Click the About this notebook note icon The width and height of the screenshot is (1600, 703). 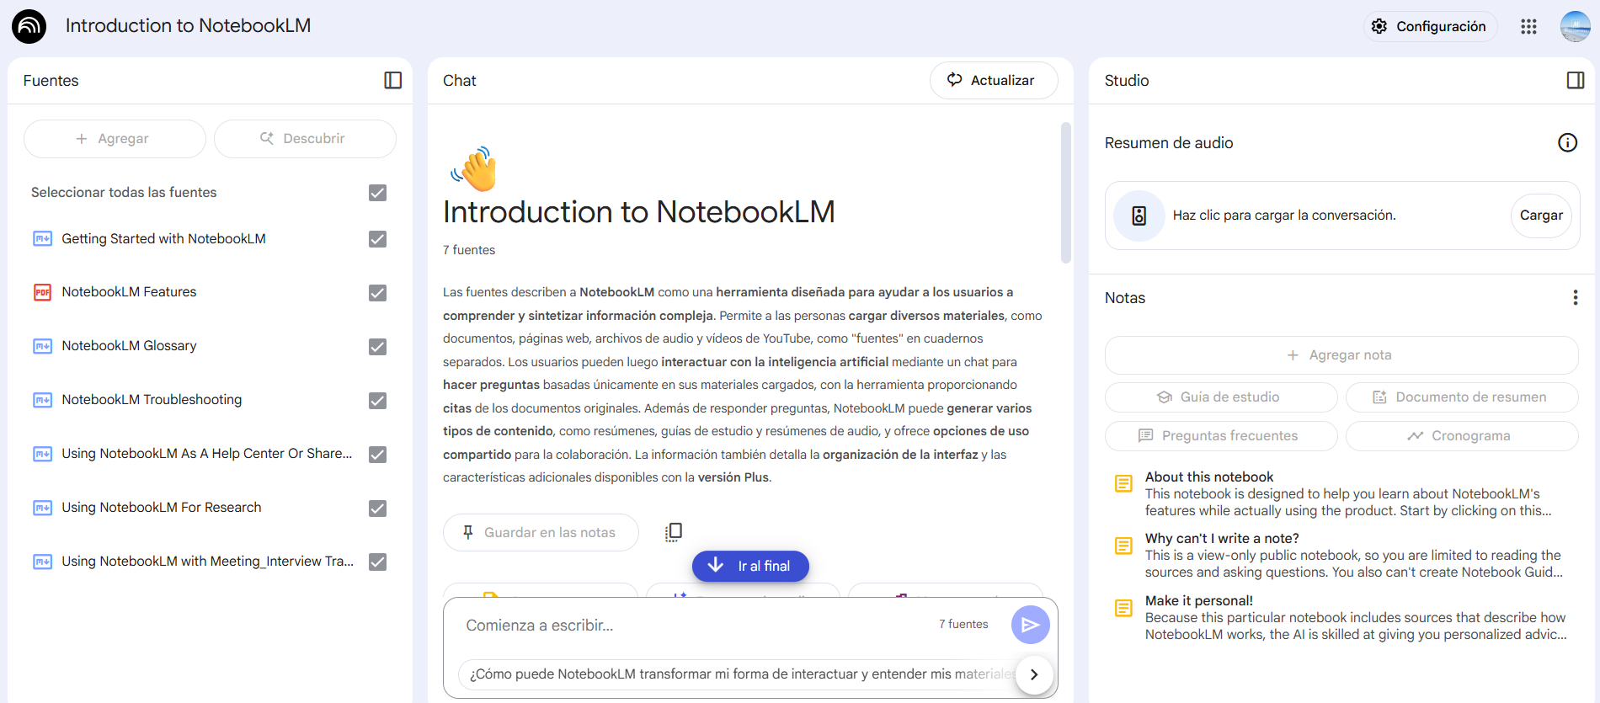(x=1123, y=483)
